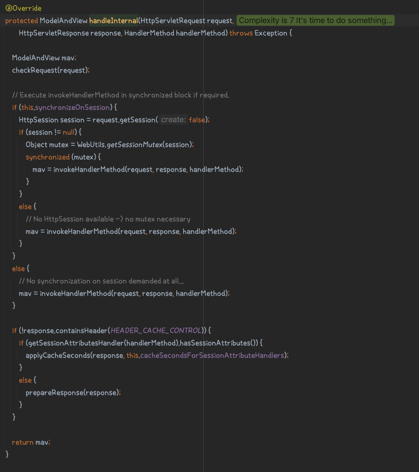
Task: Click the HEADER_CACHE_CONTROL constant
Action: click(x=155, y=330)
